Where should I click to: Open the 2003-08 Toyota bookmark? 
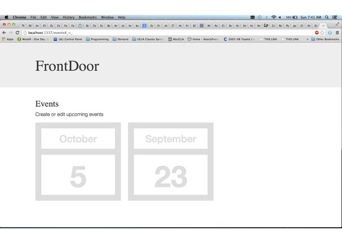pos(239,39)
